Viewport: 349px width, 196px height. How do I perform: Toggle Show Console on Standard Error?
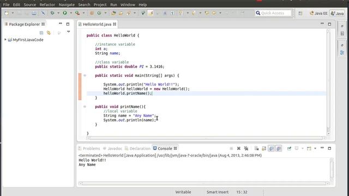tap(279, 149)
